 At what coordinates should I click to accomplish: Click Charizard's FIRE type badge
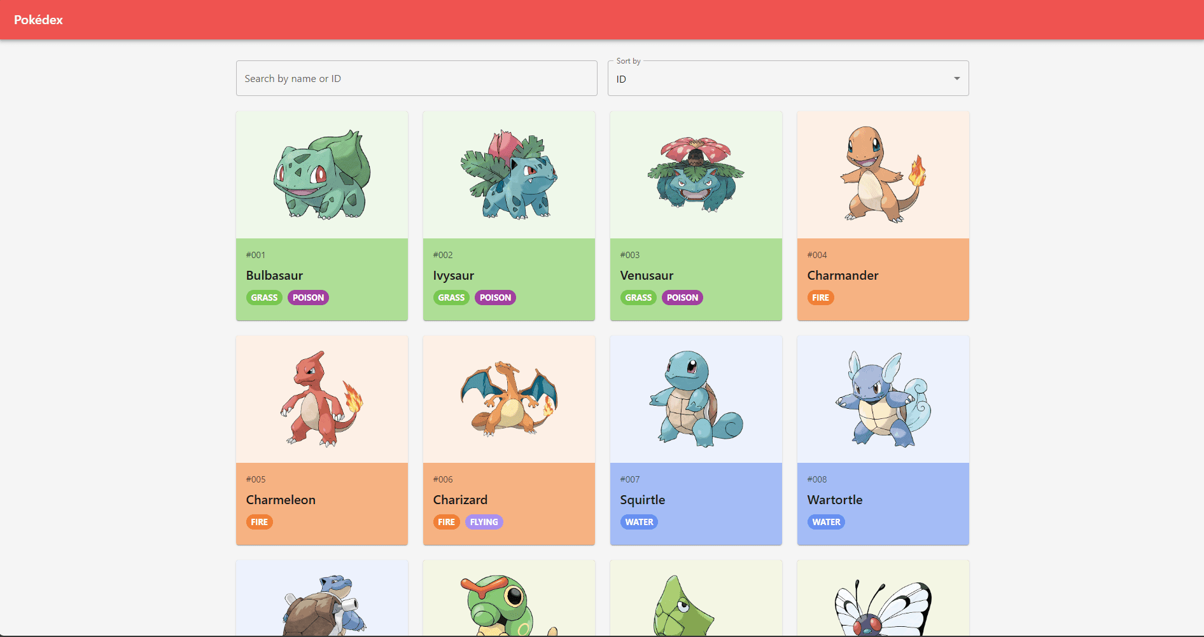(x=447, y=521)
